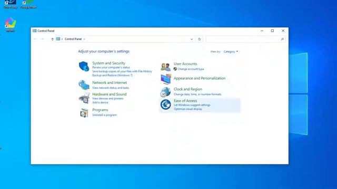Open System and Security category
Viewport: 337px width, 189px height.
click(x=109, y=63)
